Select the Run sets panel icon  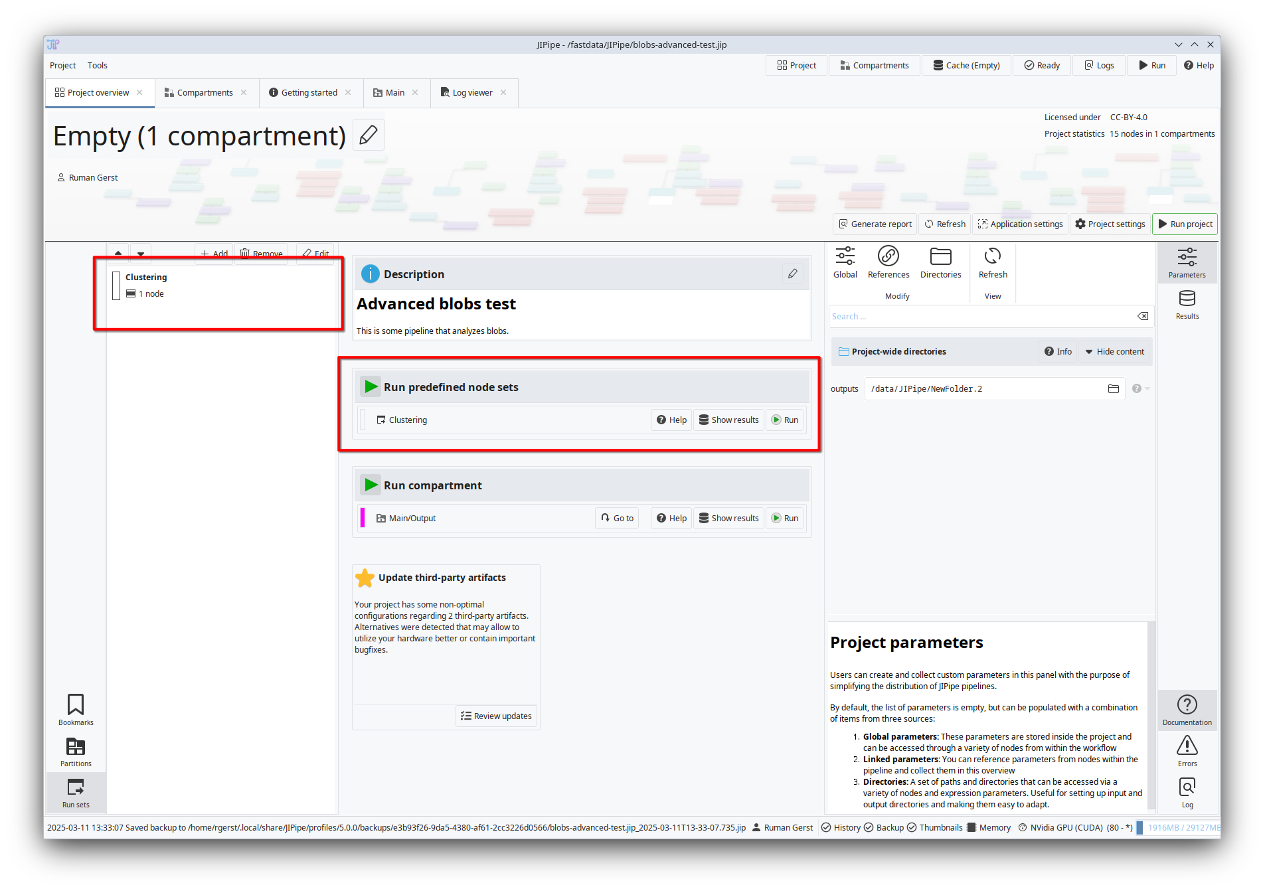[76, 793]
